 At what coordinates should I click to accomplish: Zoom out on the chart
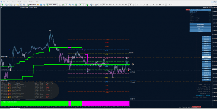tap(73, 5)
